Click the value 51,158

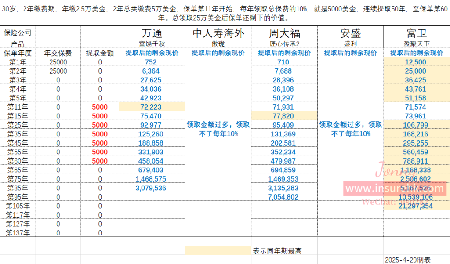pyautogui.click(x=416, y=98)
